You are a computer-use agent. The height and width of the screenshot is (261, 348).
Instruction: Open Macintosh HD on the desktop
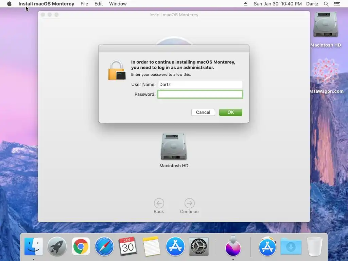click(x=325, y=30)
